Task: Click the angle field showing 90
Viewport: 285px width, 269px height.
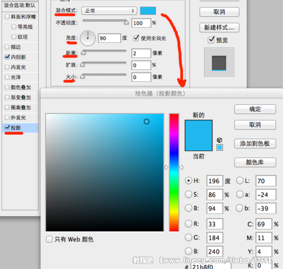Action: [110, 38]
